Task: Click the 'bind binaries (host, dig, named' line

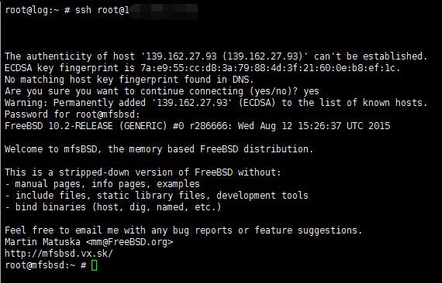Action: [x=112, y=207]
